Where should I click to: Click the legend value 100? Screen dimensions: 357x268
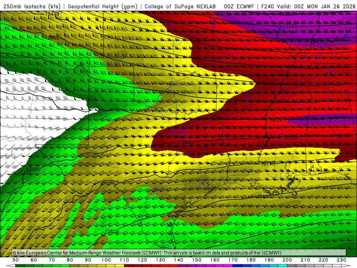[x=106, y=260]
